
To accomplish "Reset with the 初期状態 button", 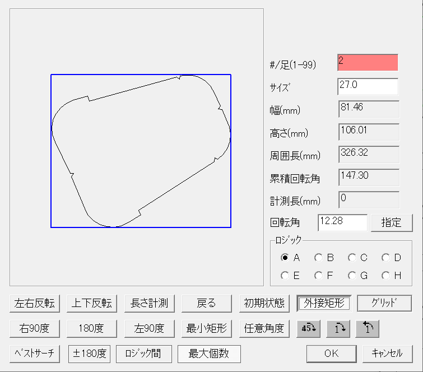I will click(x=264, y=304).
